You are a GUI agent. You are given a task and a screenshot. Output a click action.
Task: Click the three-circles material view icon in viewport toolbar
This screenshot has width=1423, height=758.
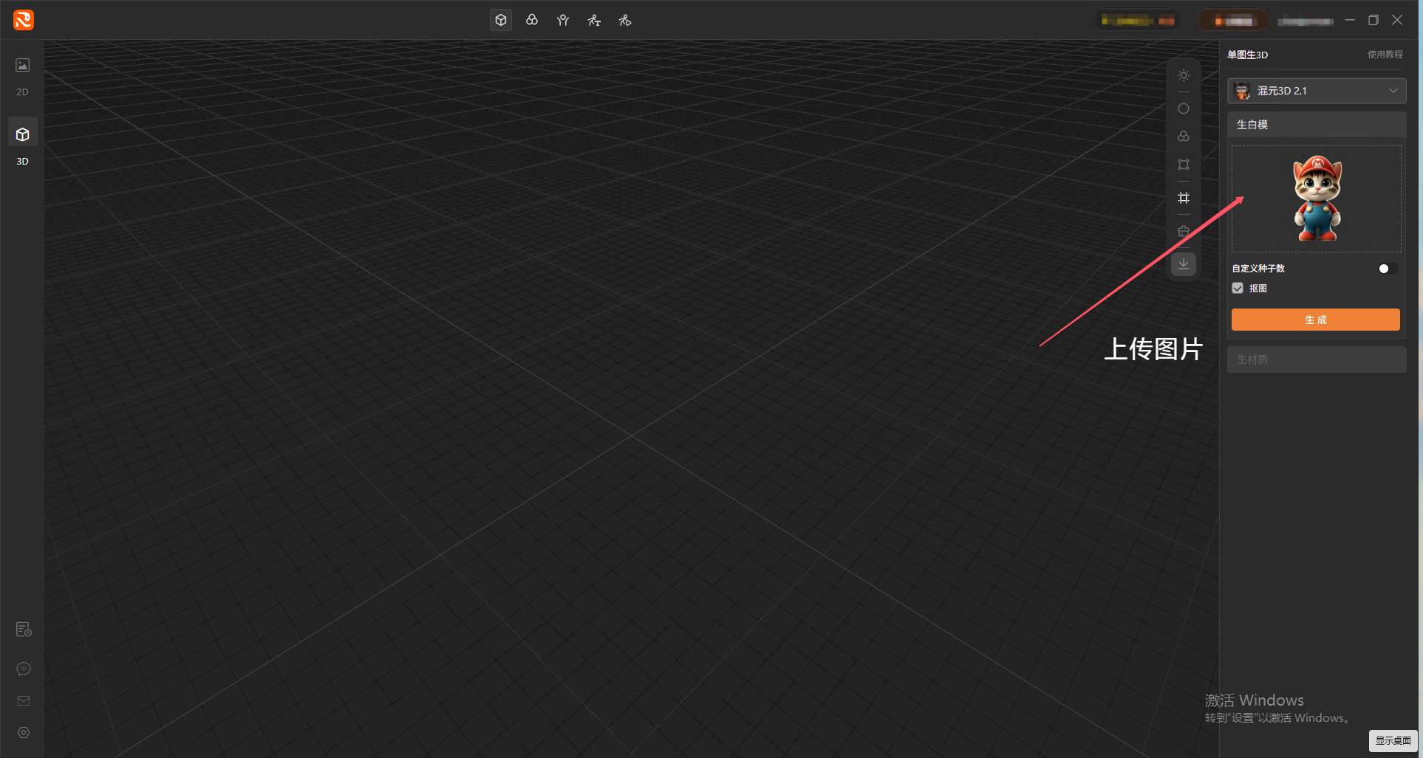click(1184, 137)
